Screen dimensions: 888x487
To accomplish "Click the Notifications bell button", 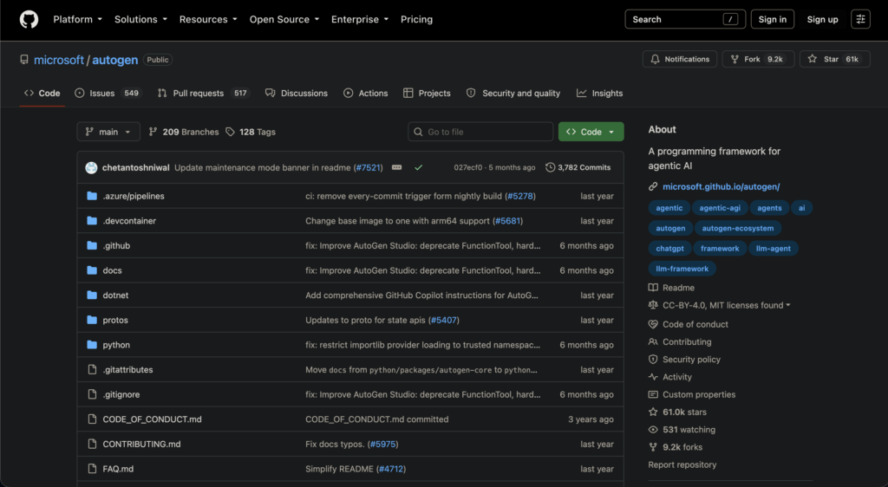I will point(680,59).
